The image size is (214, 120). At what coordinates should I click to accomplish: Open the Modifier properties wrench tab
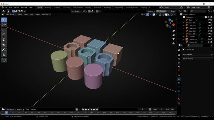[179, 79]
